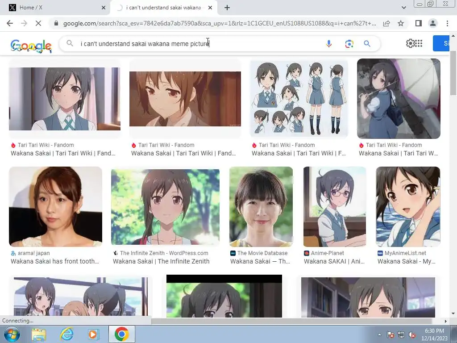The height and width of the screenshot is (343, 457).
Task: Click the Google logo
Action: [31, 46]
